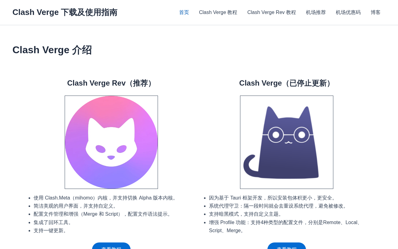Click 查看教程 button under Clash Verge Rev
The height and width of the screenshot is (249, 398).
coord(111,246)
